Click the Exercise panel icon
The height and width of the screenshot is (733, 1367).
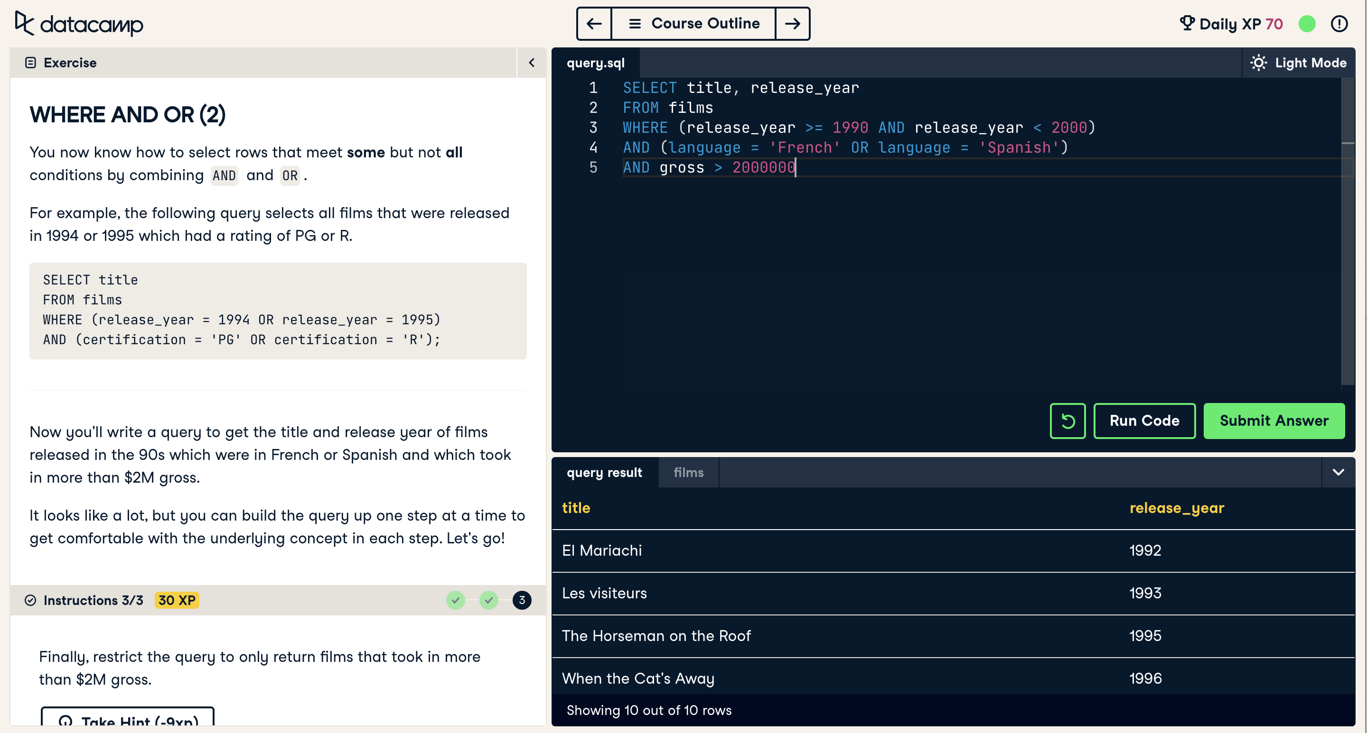pos(31,63)
